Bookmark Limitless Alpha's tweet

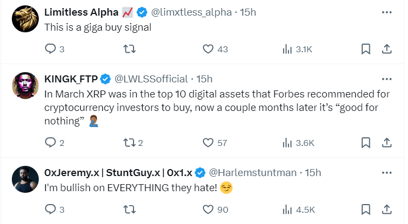coord(365,49)
